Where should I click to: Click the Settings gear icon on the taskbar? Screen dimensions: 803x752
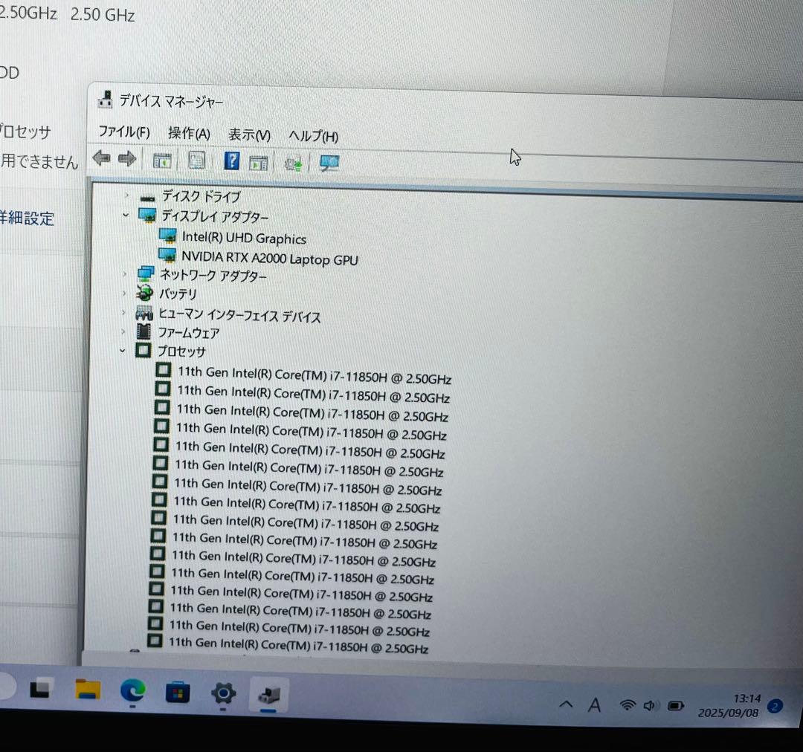coord(224,694)
